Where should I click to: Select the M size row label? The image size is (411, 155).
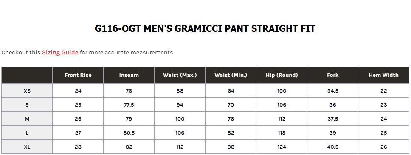(x=27, y=119)
